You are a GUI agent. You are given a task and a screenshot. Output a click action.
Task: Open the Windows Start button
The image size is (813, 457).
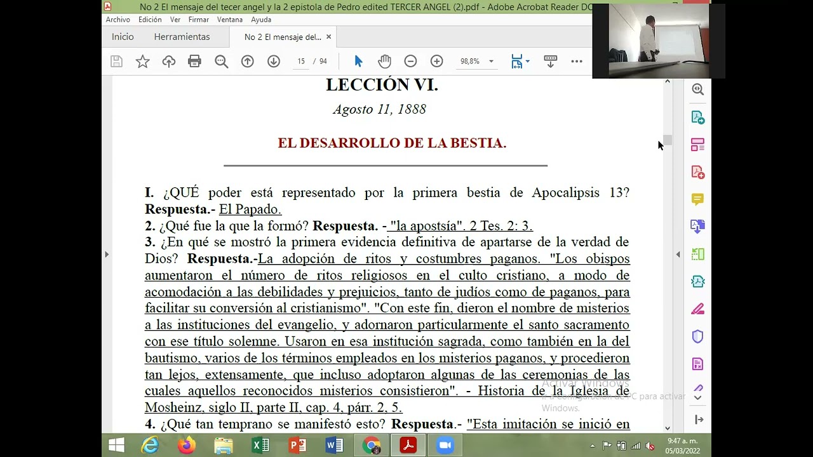tap(117, 446)
